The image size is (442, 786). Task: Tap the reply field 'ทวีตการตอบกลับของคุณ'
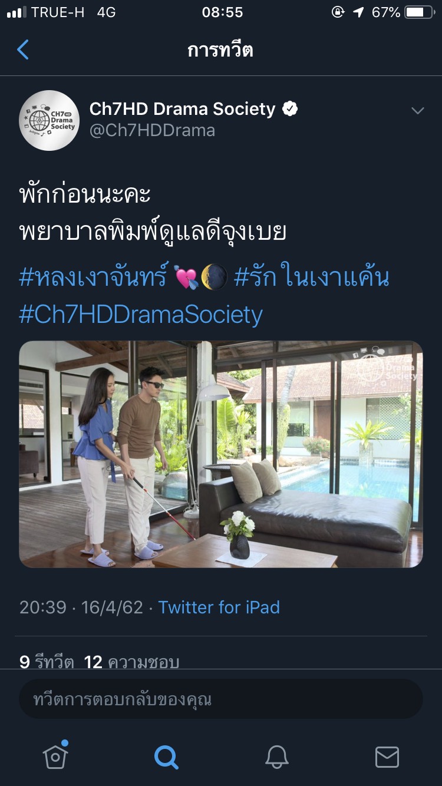coord(221,699)
